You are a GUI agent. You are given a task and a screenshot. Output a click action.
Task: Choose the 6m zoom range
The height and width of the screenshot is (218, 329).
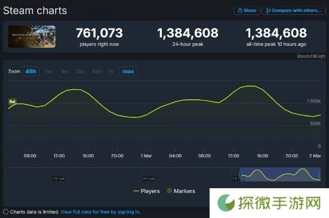coord(97,71)
